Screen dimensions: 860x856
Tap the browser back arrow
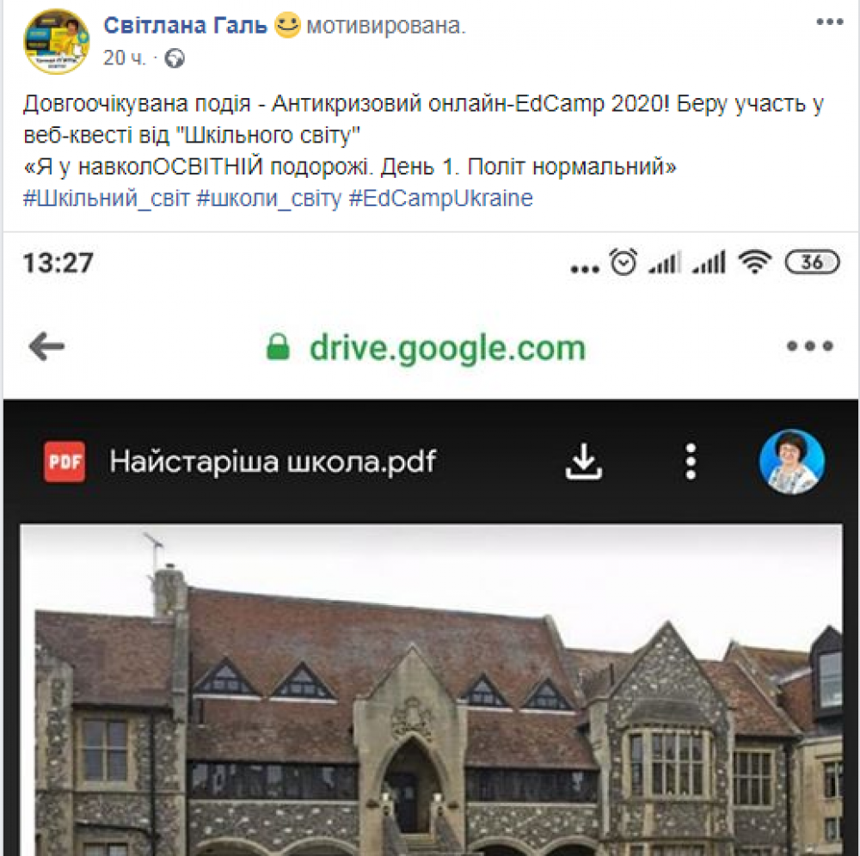coord(46,346)
